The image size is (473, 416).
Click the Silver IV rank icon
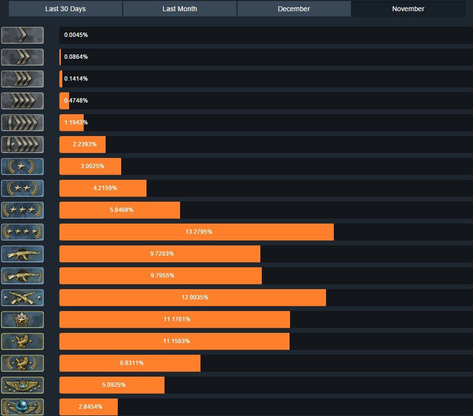pyautogui.click(x=22, y=101)
